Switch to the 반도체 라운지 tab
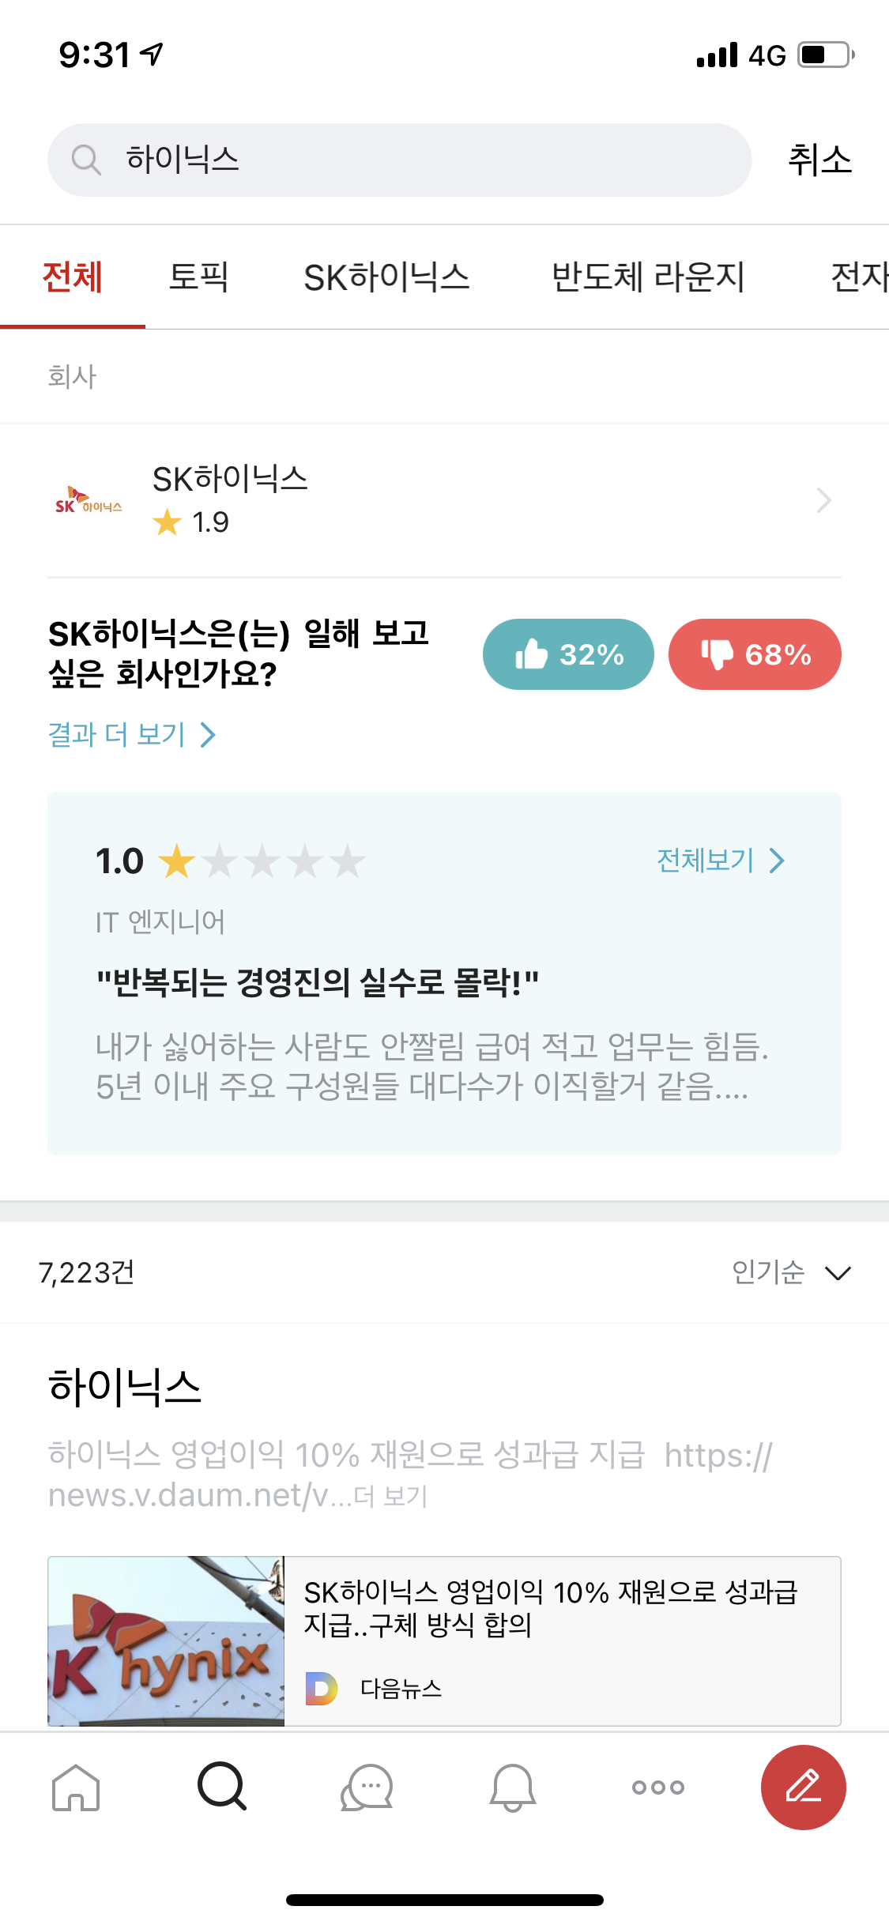889x1925 pixels. (648, 277)
